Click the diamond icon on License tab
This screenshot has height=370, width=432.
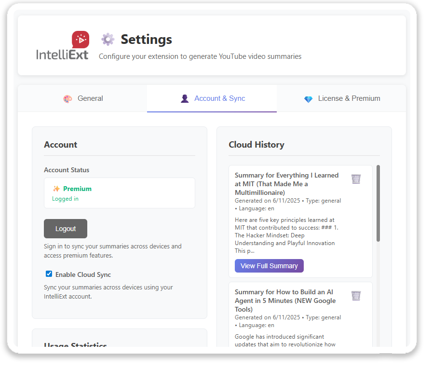(308, 99)
